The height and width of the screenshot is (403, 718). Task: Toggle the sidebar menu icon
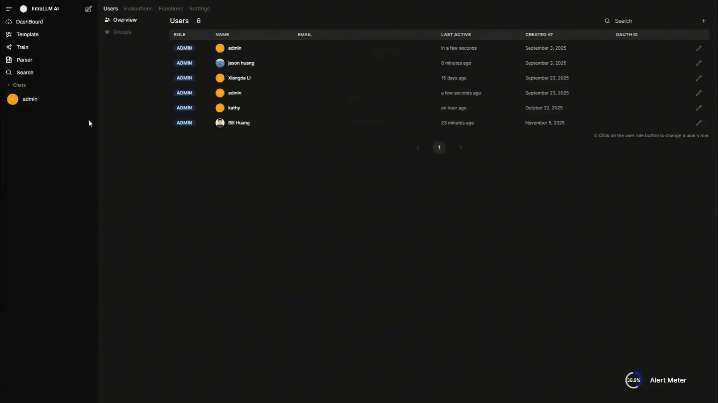9,9
